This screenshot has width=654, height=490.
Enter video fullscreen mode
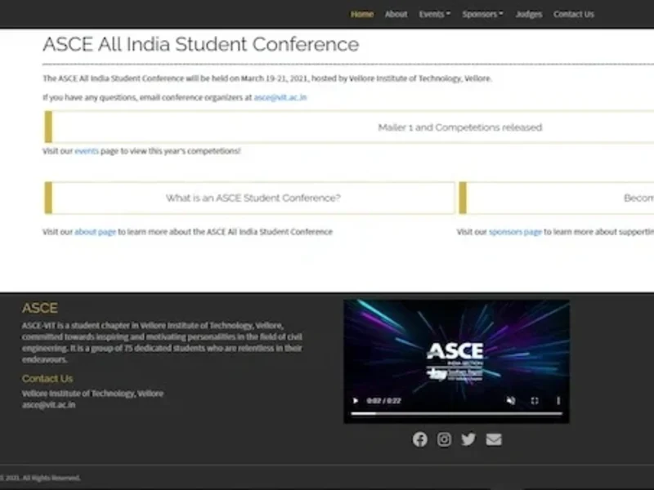[x=535, y=401]
